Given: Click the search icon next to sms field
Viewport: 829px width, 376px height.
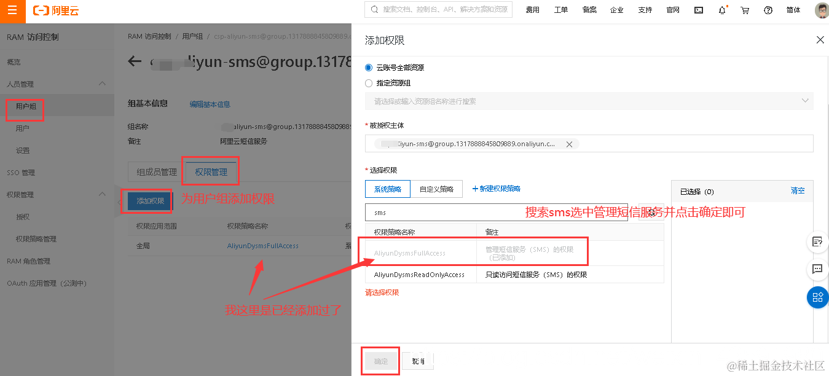Looking at the screenshot, I should [x=651, y=213].
